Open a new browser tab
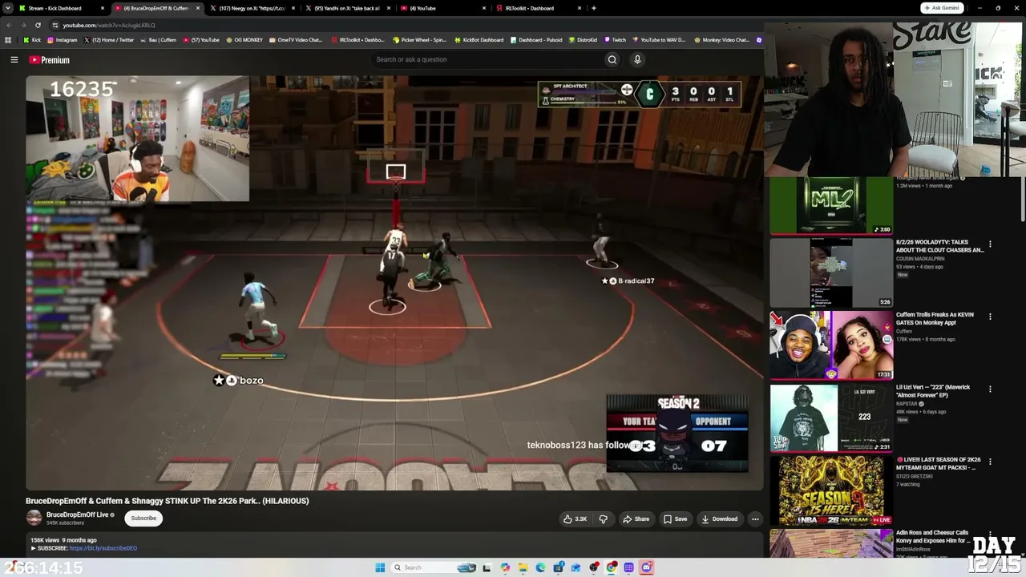 [x=593, y=8]
